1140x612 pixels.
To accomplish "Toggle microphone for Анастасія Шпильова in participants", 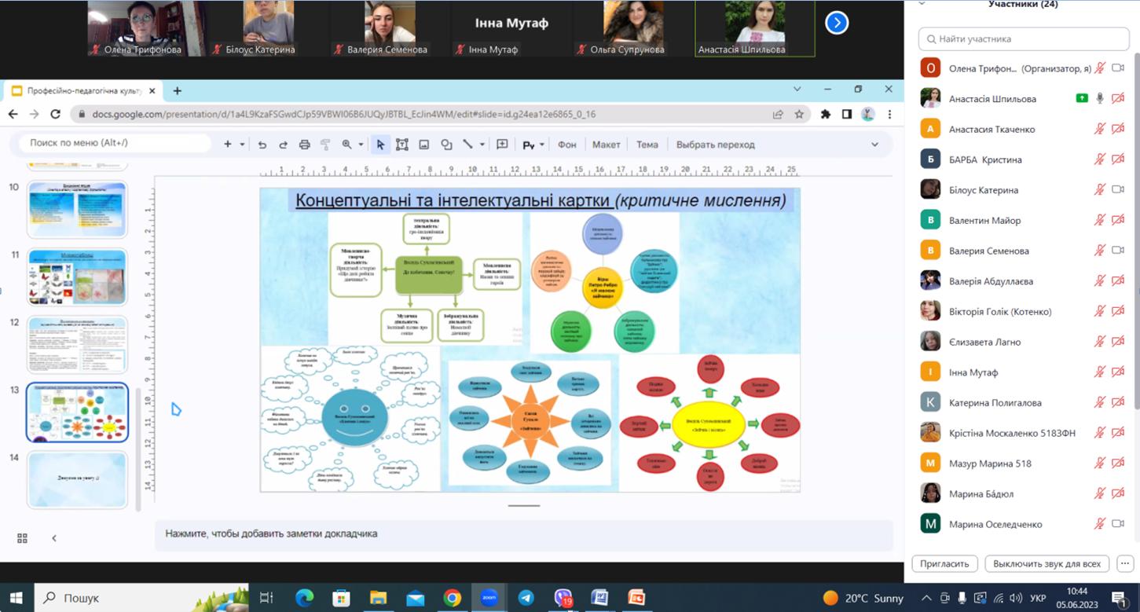I will click(1100, 99).
